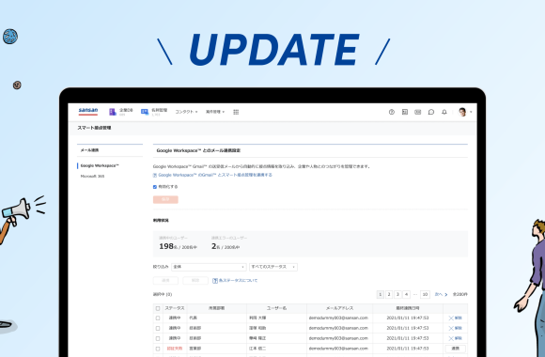Tick the checkbox of the first user row
Screen dimensions: 545x357
coord(158,318)
